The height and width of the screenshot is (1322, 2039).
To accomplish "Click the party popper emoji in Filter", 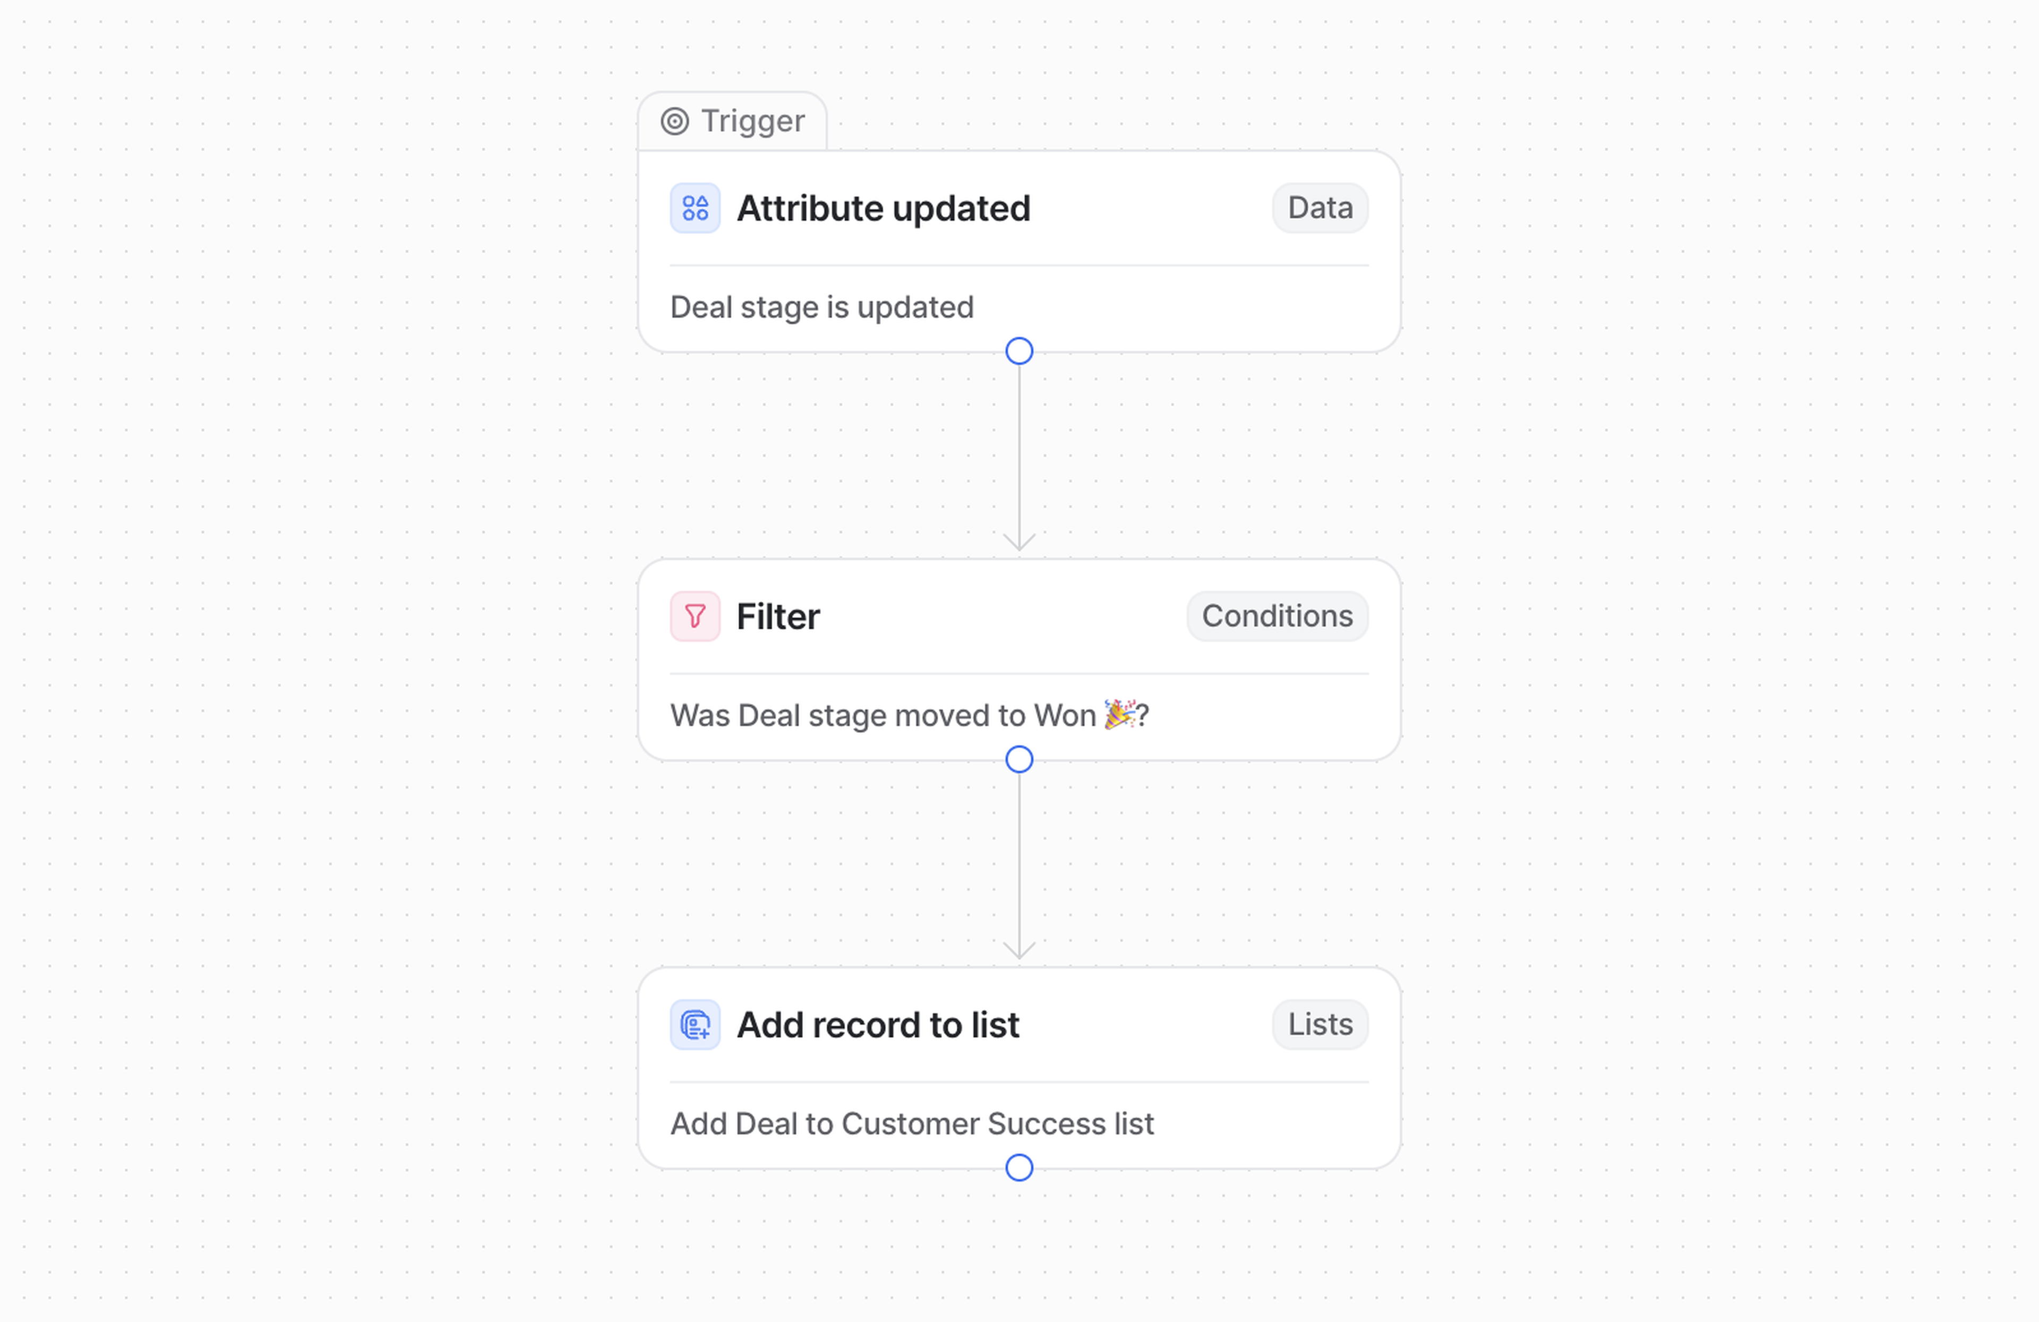I will pos(1119,714).
